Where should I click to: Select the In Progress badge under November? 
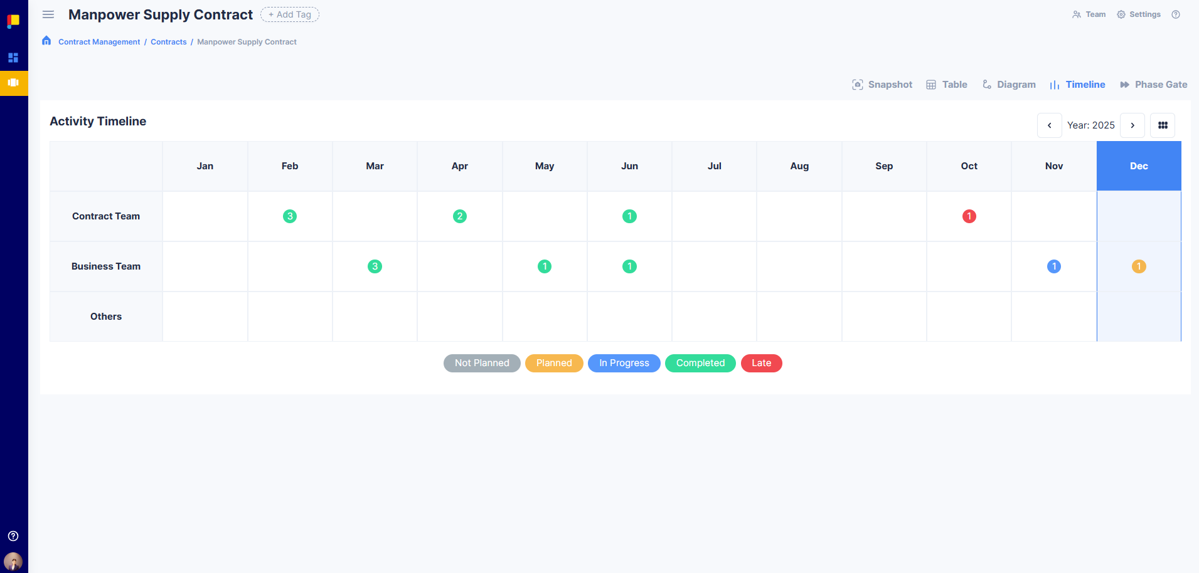click(x=1053, y=266)
